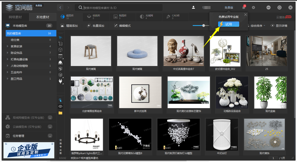
Task: Open the settings gear
Action: [x=253, y=8]
